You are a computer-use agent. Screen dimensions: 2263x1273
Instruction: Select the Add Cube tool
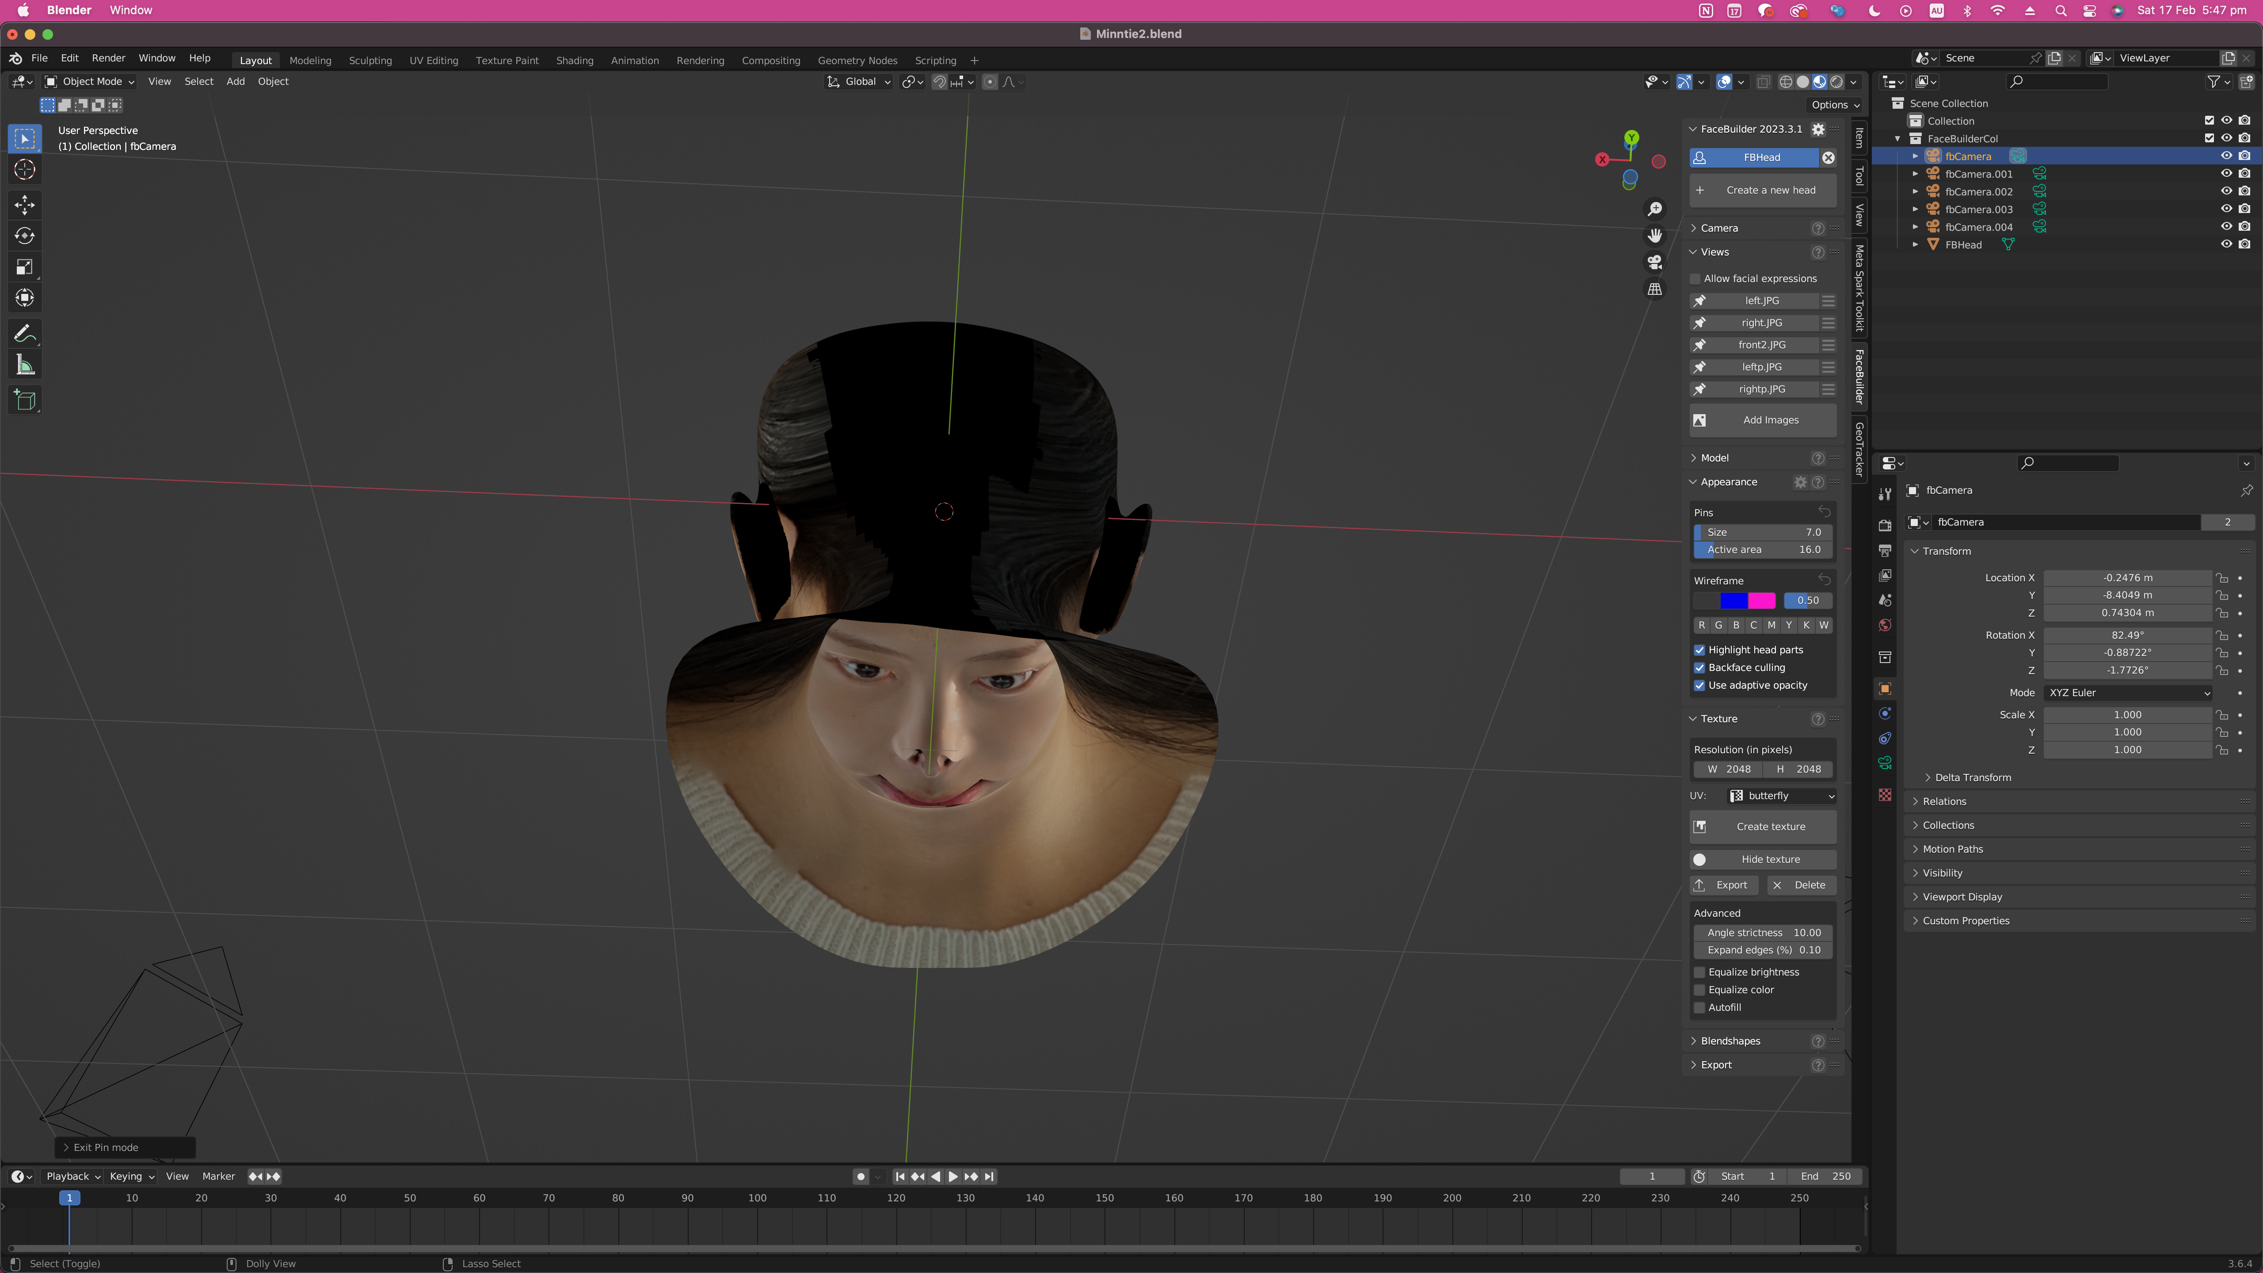click(25, 400)
